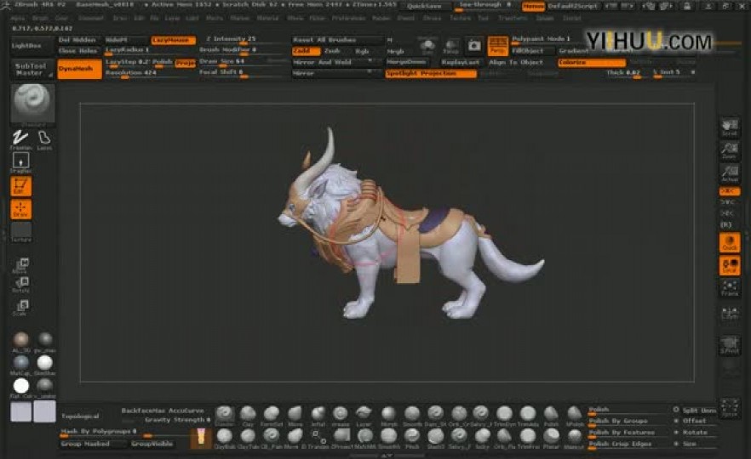Image resolution: width=751 pixels, height=459 pixels.
Task: Activate the Rotate transform icon
Action: tap(21, 285)
